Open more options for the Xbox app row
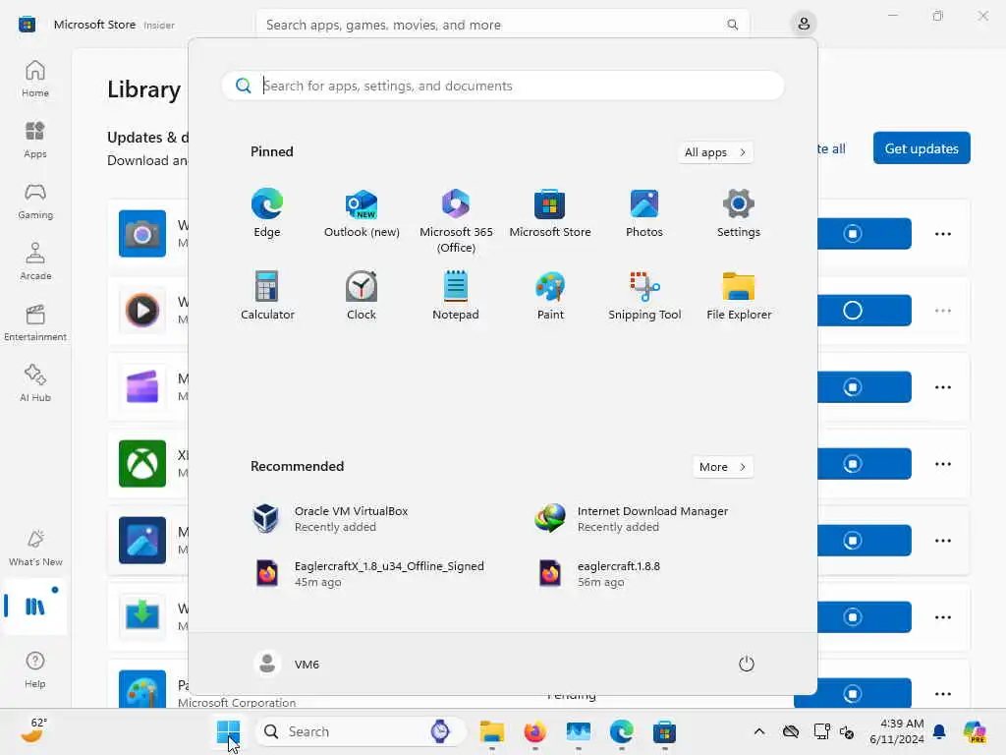The image size is (1006, 755). pos(942,464)
